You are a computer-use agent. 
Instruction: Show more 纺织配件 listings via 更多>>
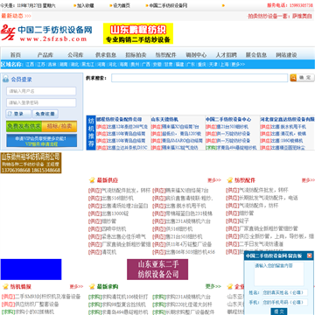(x=308, y=180)
